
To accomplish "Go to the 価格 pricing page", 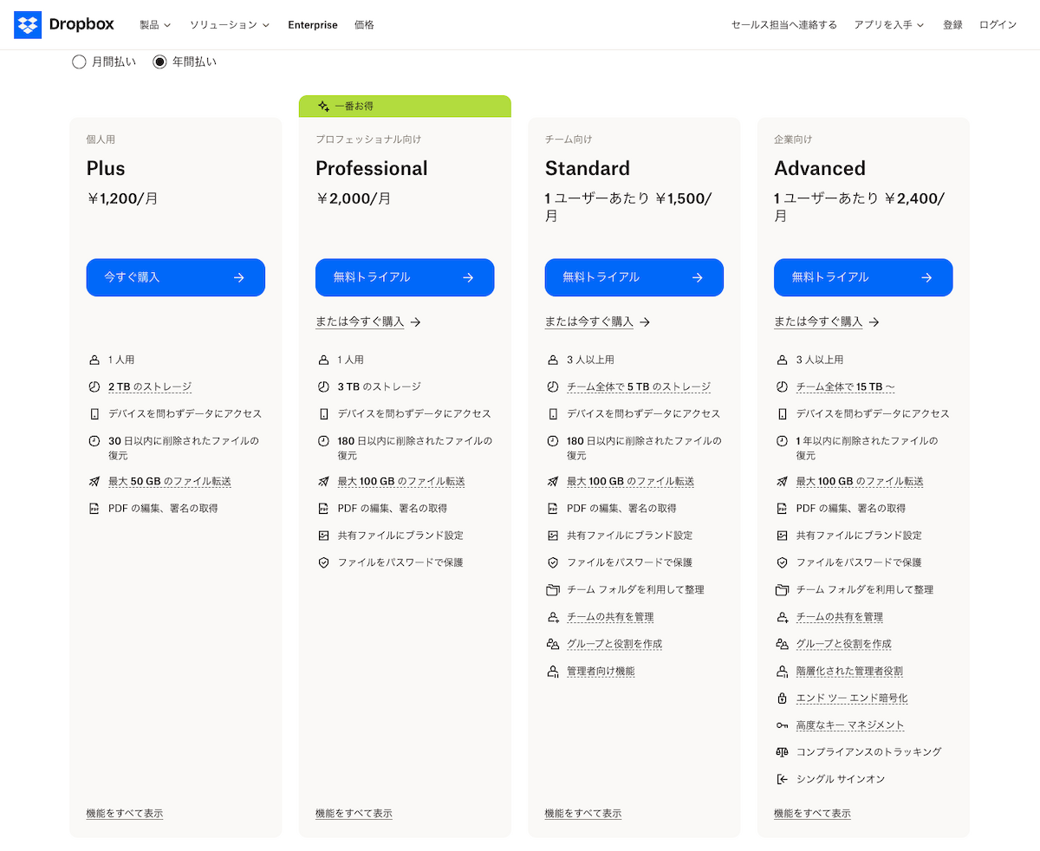I will (x=364, y=25).
